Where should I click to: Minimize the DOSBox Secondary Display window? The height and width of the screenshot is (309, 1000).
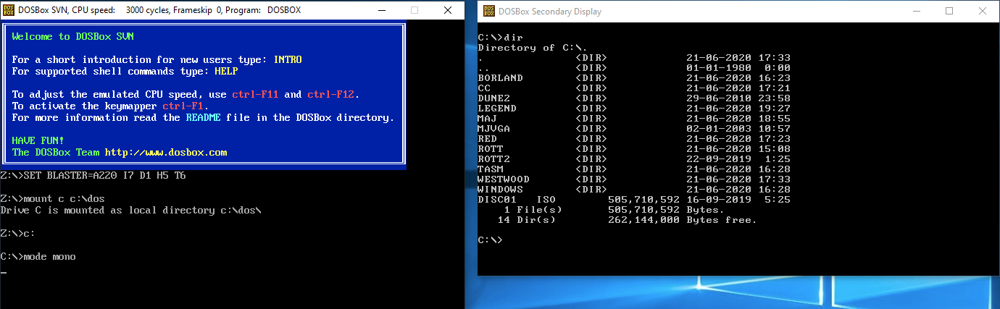917,11
